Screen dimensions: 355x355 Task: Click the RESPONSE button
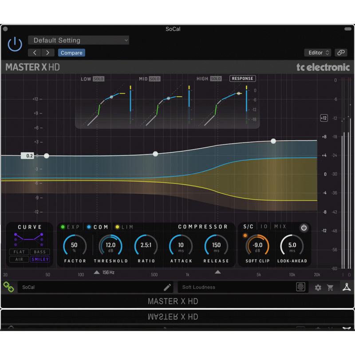[242, 79]
